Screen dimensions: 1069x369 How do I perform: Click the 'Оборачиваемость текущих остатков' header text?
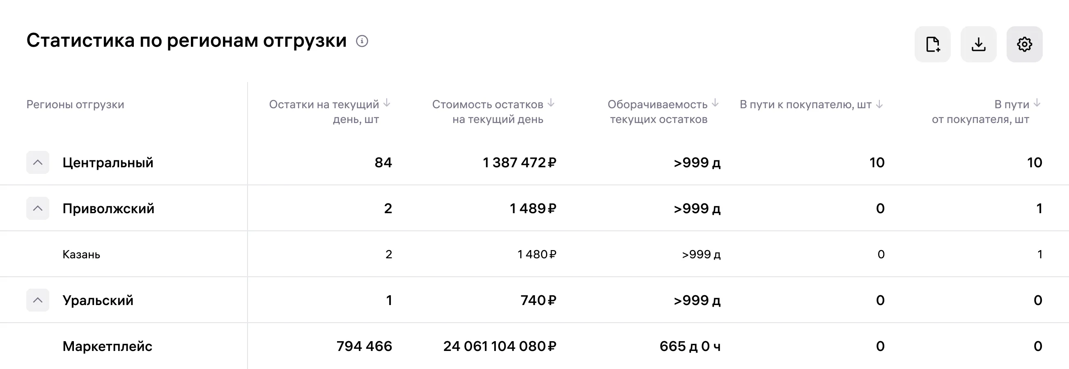658,112
